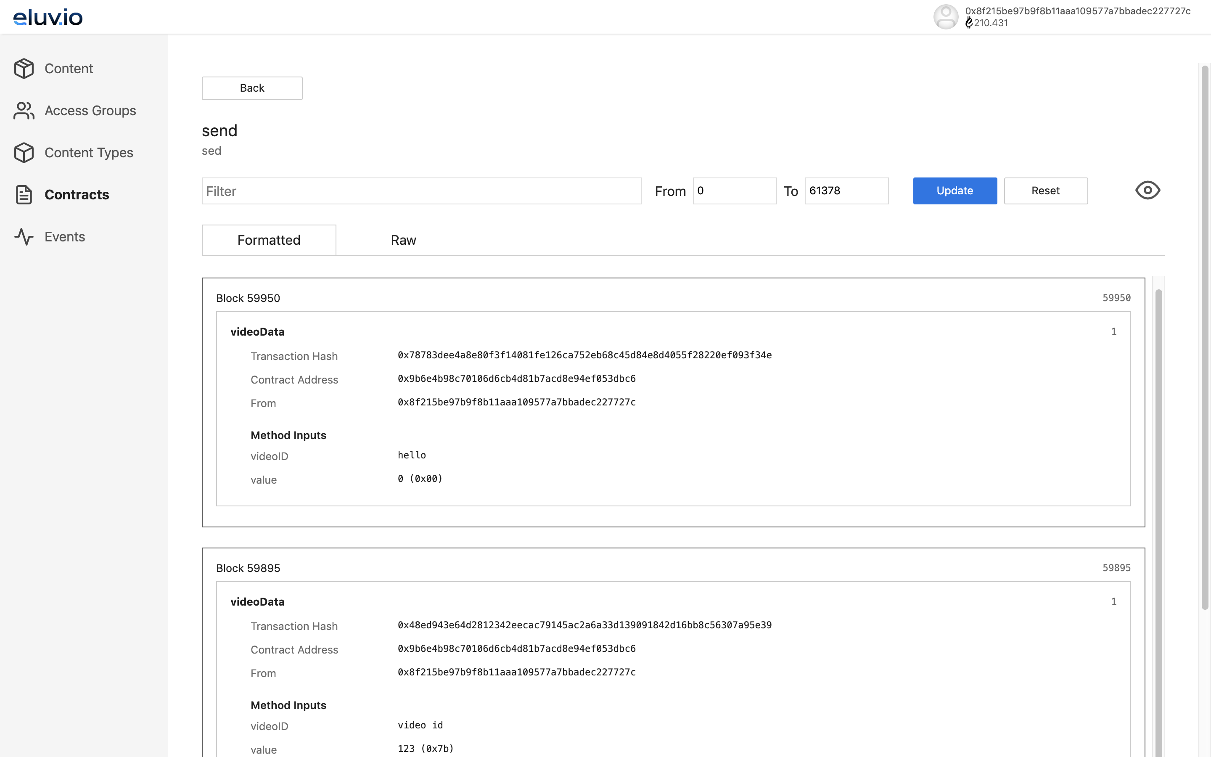The image size is (1211, 757).
Task: Switch to the Raw tab
Action: point(403,240)
